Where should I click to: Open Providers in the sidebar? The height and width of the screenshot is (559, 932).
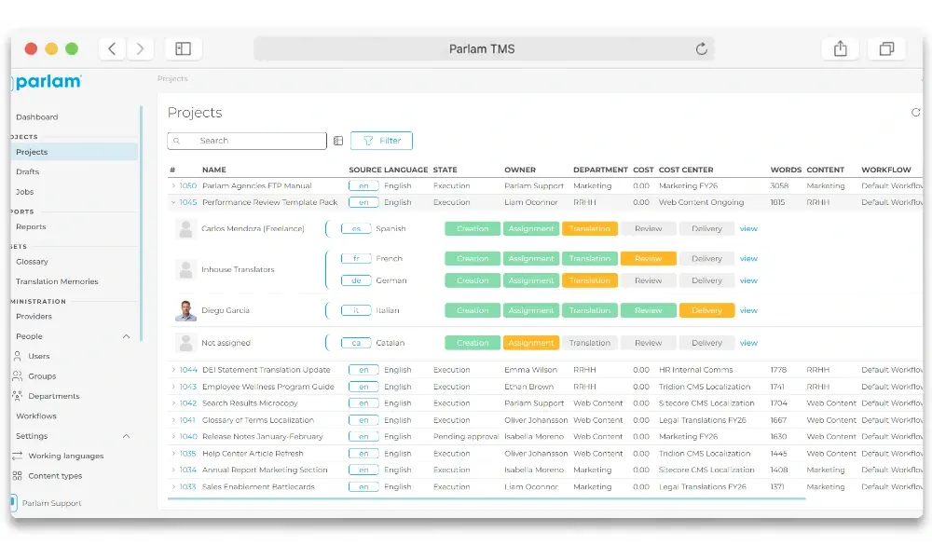34,317
